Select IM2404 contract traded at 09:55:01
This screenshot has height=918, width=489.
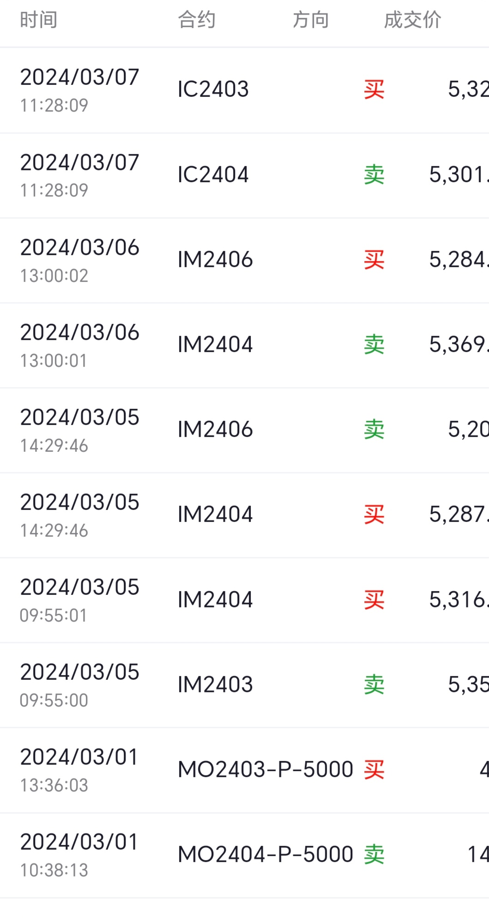point(215,600)
